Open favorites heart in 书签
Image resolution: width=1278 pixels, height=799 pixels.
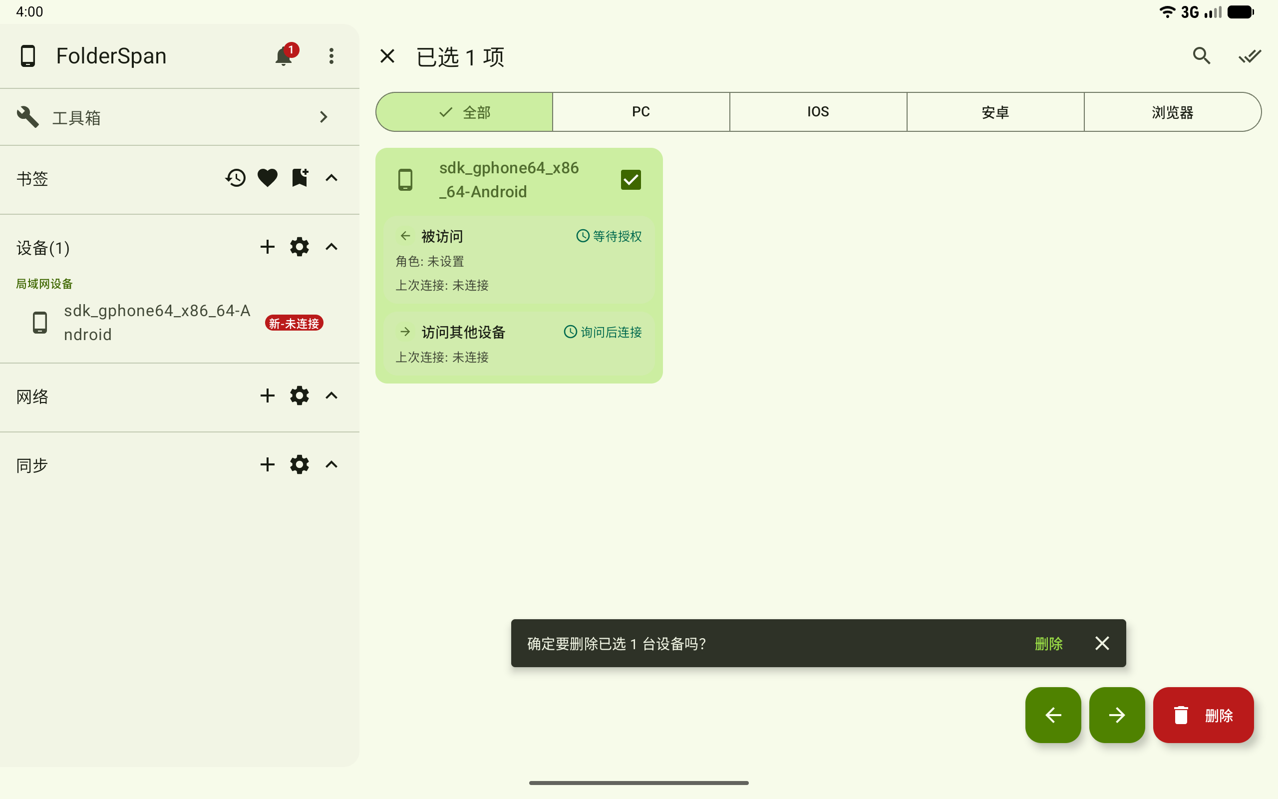(x=267, y=178)
